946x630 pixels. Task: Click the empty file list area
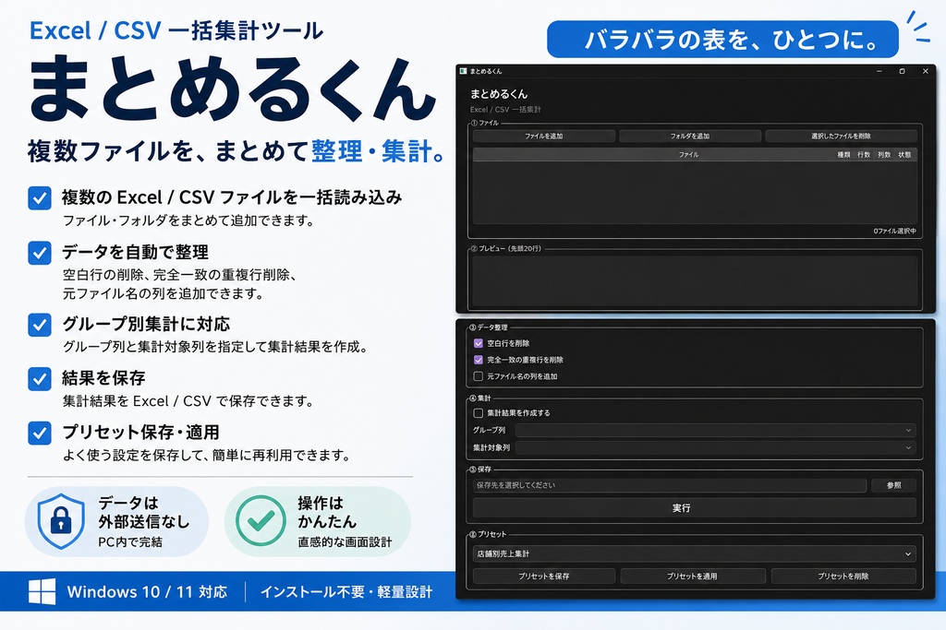click(695, 193)
